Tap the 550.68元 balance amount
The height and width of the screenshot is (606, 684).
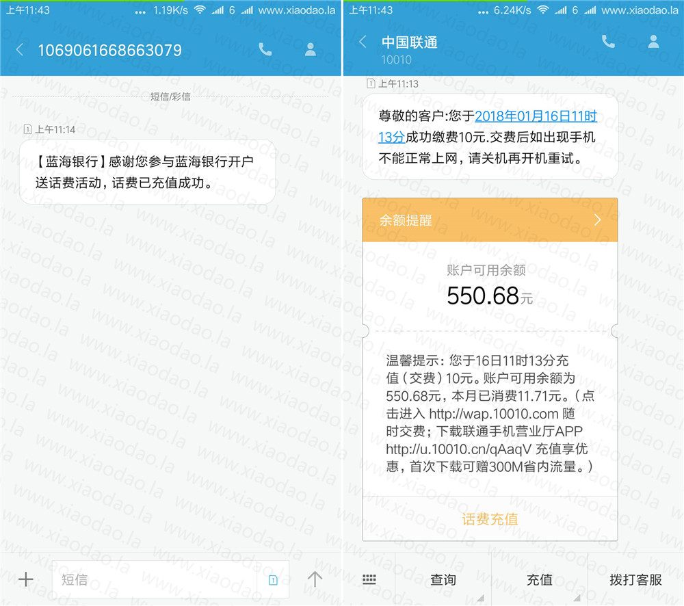[490, 295]
